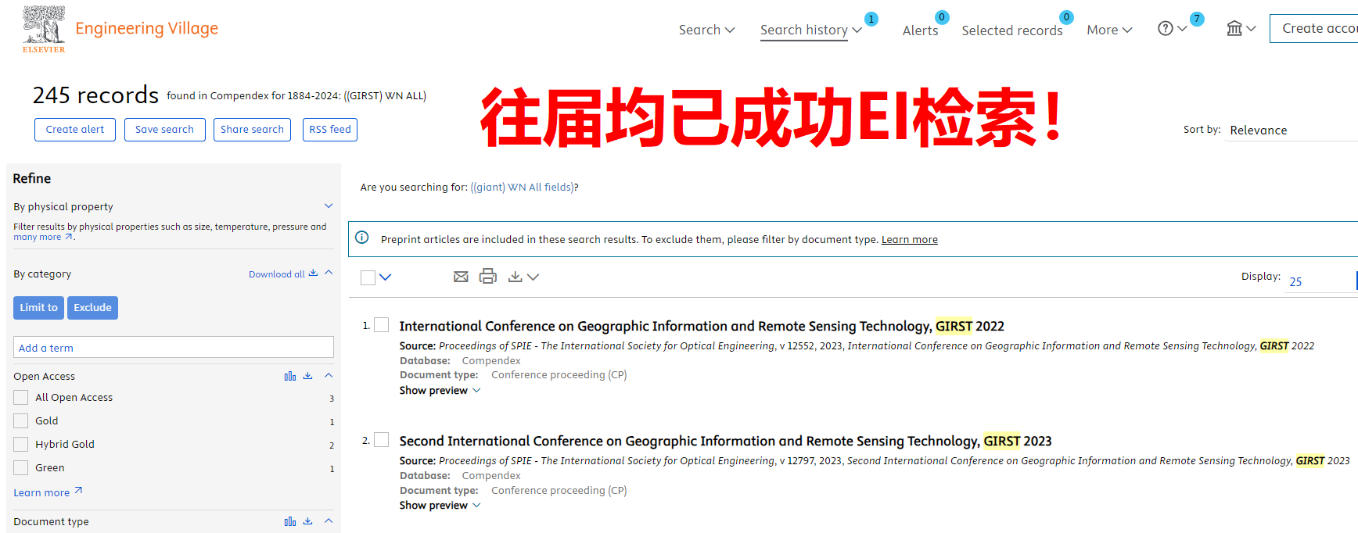Expand Show preview for GIRST 2022

(440, 390)
